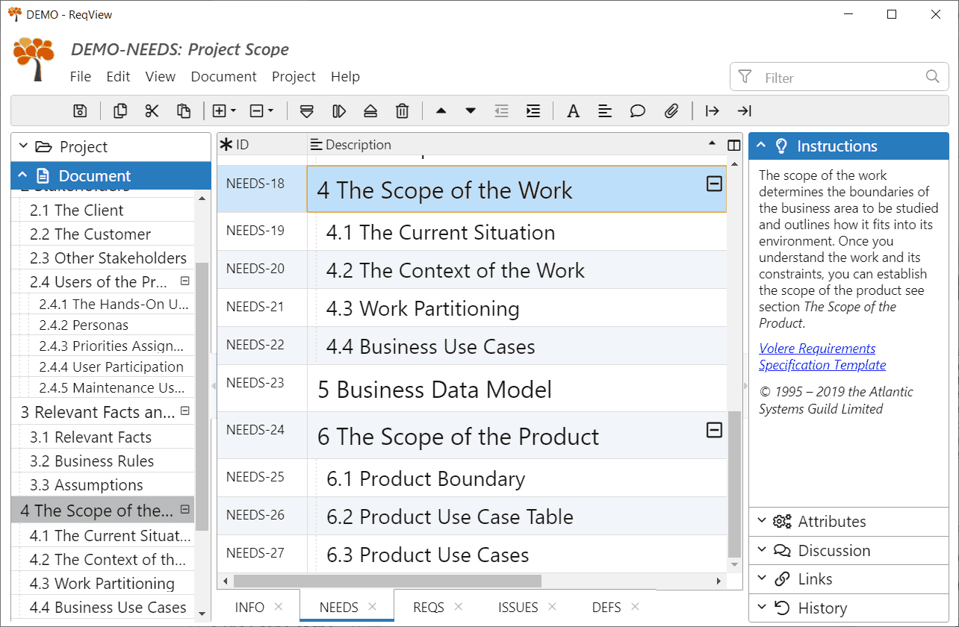The image size is (959, 627).
Task: Open the remove requirement dropdown arrow
Action: [x=270, y=110]
